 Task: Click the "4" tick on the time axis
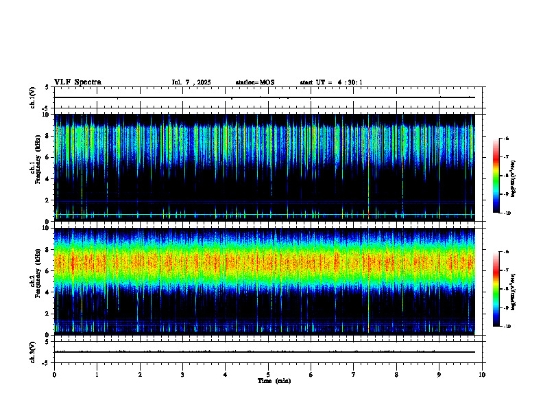pos(226,375)
